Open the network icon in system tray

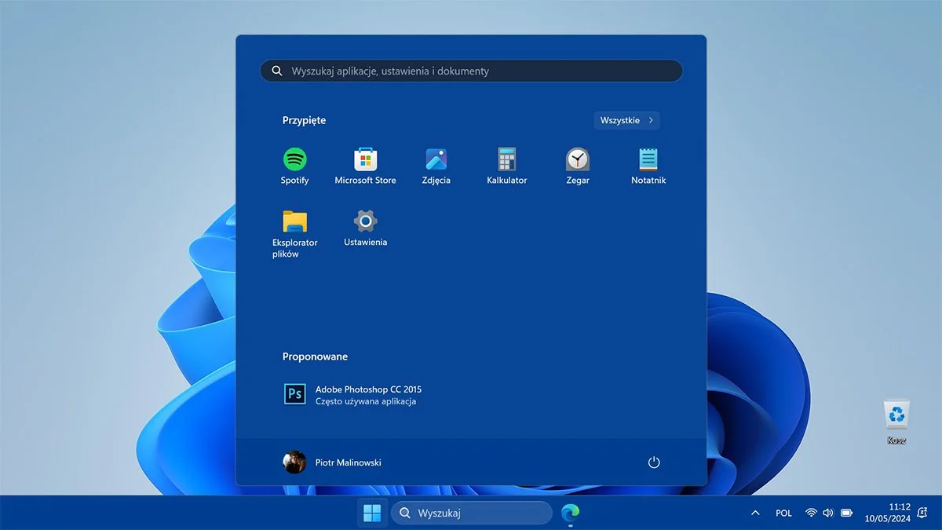(x=810, y=513)
